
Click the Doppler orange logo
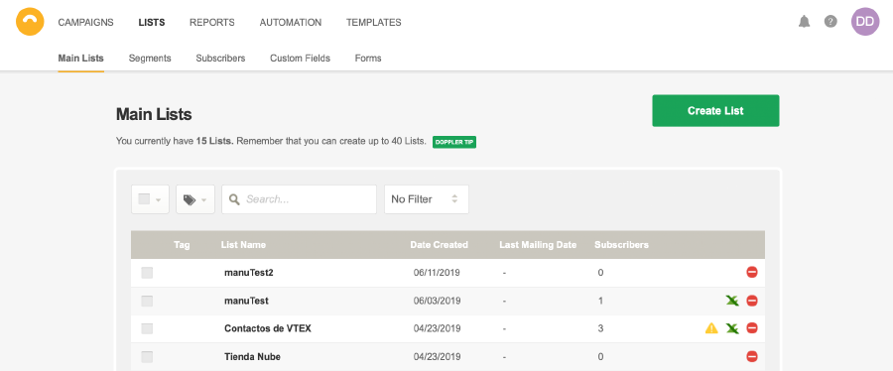pos(30,22)
